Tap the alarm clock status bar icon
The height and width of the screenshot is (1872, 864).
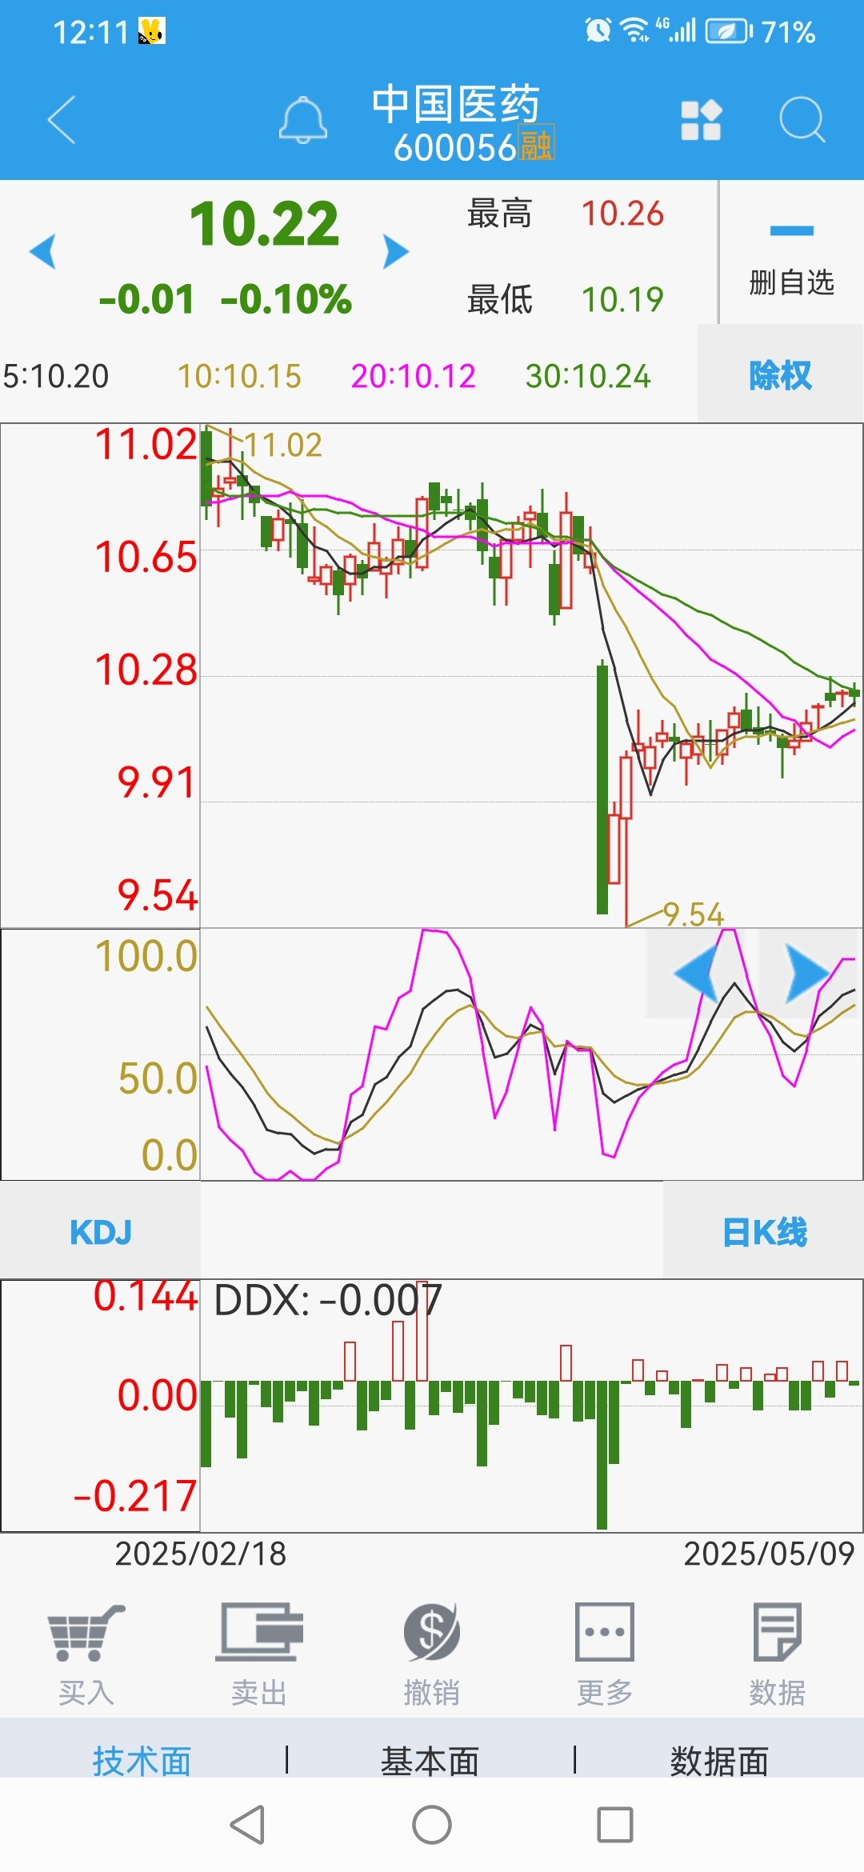[x=598, y=30]
